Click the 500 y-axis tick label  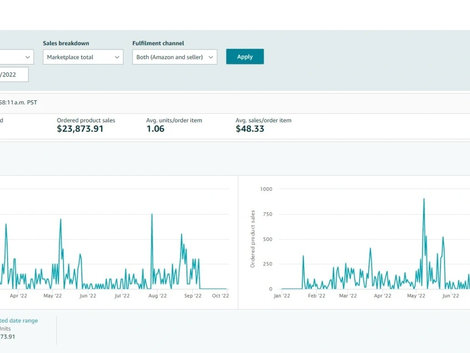[x=268, y=239]
